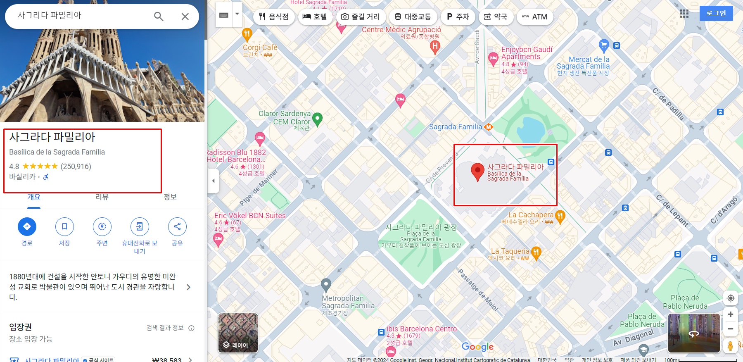Open the 약관 terms link
The height and width of the screenshot is (362, 743).
click(569, 360)
